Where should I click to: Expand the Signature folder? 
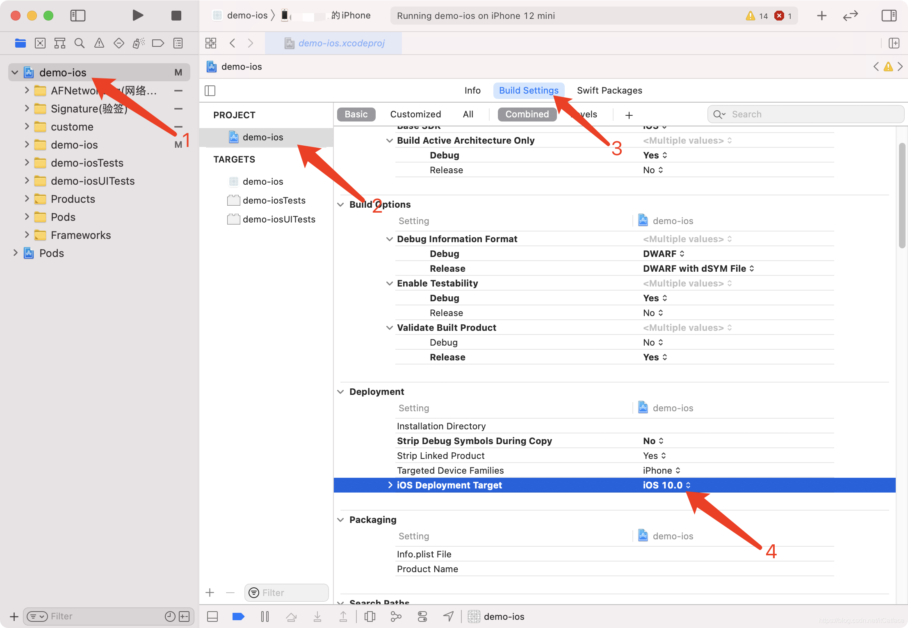[x=27, y=108]
